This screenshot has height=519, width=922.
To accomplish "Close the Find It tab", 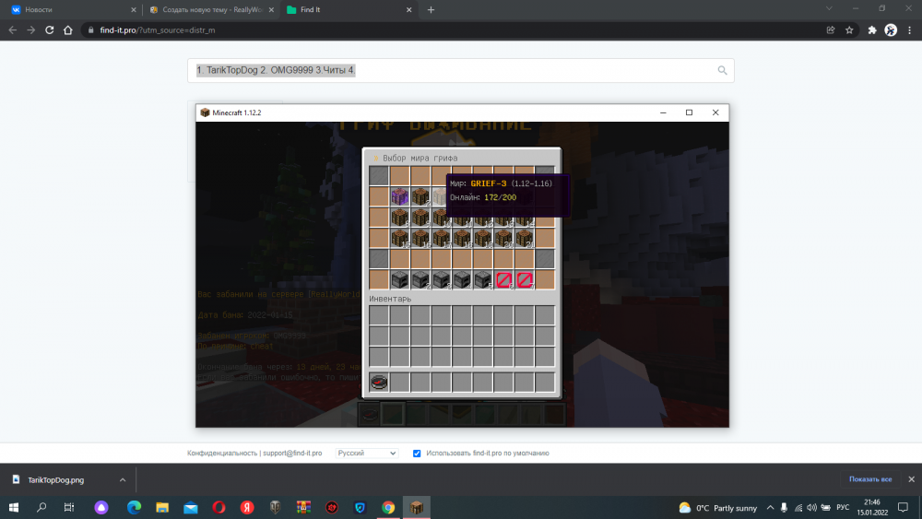I will [408, 10].
